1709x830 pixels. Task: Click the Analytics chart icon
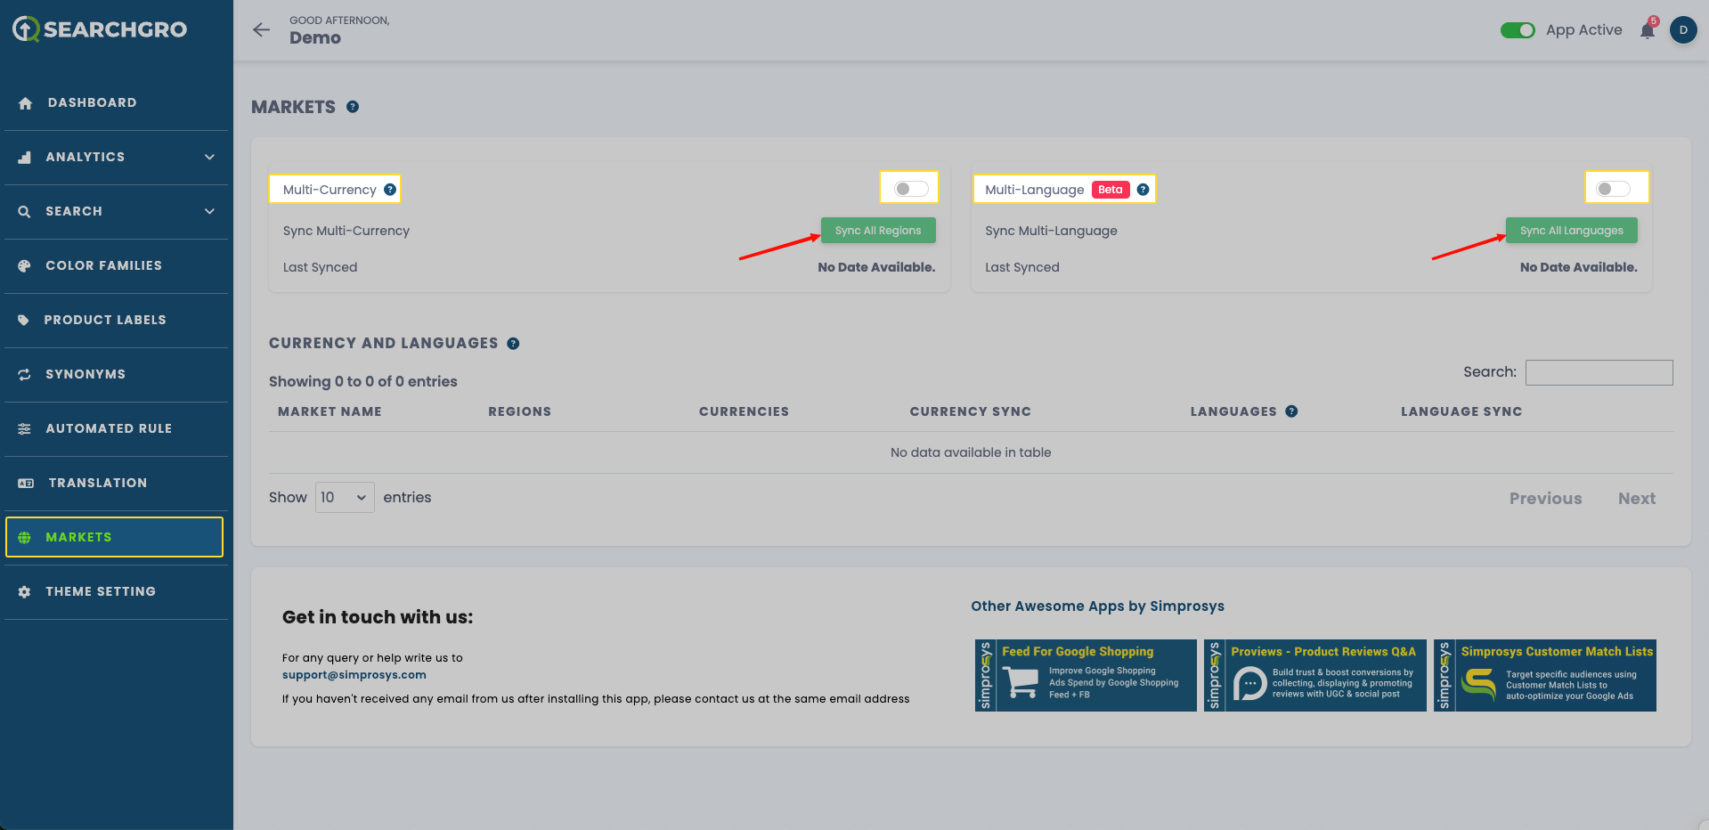[x=25, y=158]
